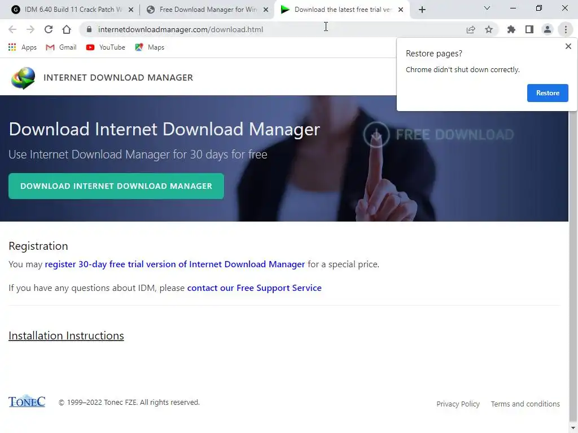The height and width of the screenshot is (433, 578).
Task: View site information via the lock icon
Action: click(89, 29)
